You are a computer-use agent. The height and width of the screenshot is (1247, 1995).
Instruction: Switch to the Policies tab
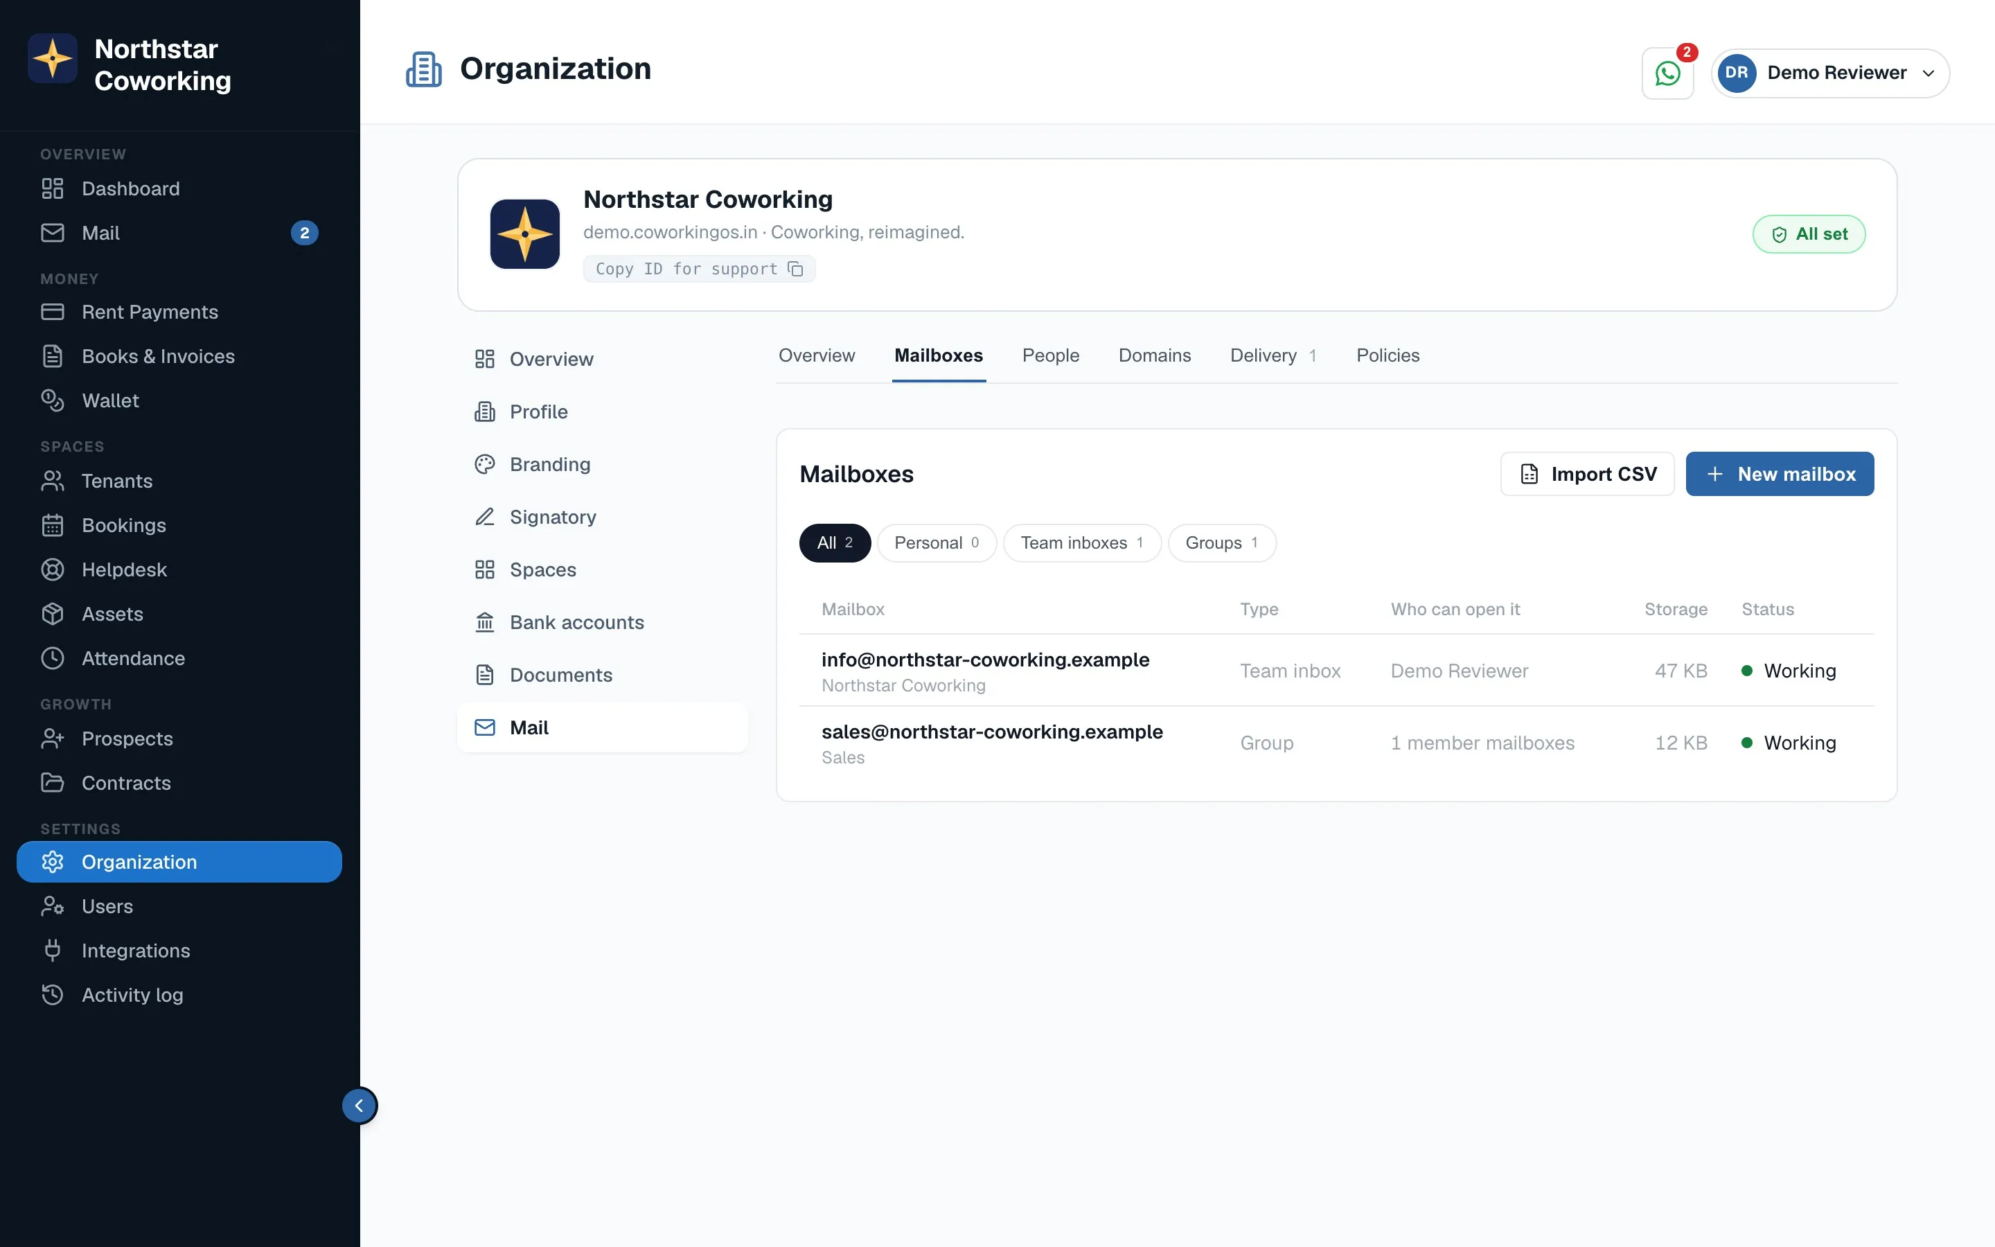[x=1387, y=355]
